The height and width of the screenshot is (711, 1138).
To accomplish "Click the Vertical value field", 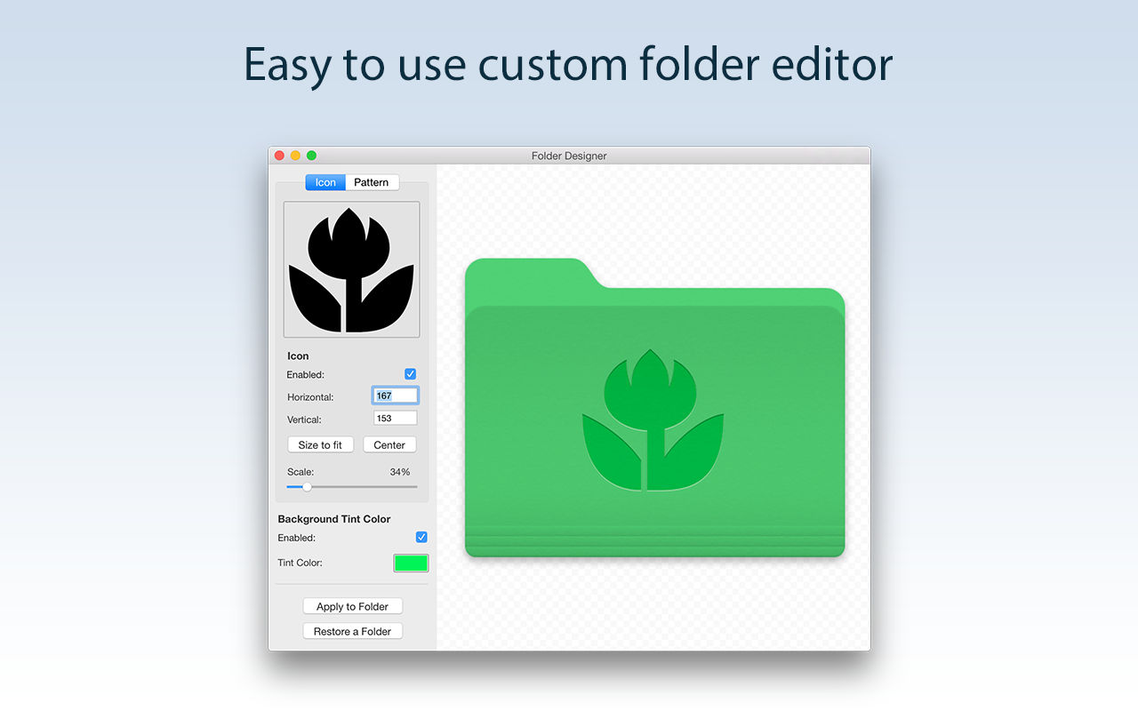I will click(396, 418).
